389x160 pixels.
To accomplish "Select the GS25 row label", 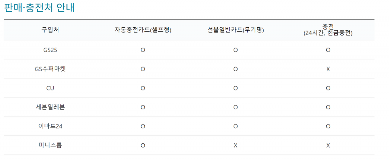I will pyautogui.click(x=50, y=50).
